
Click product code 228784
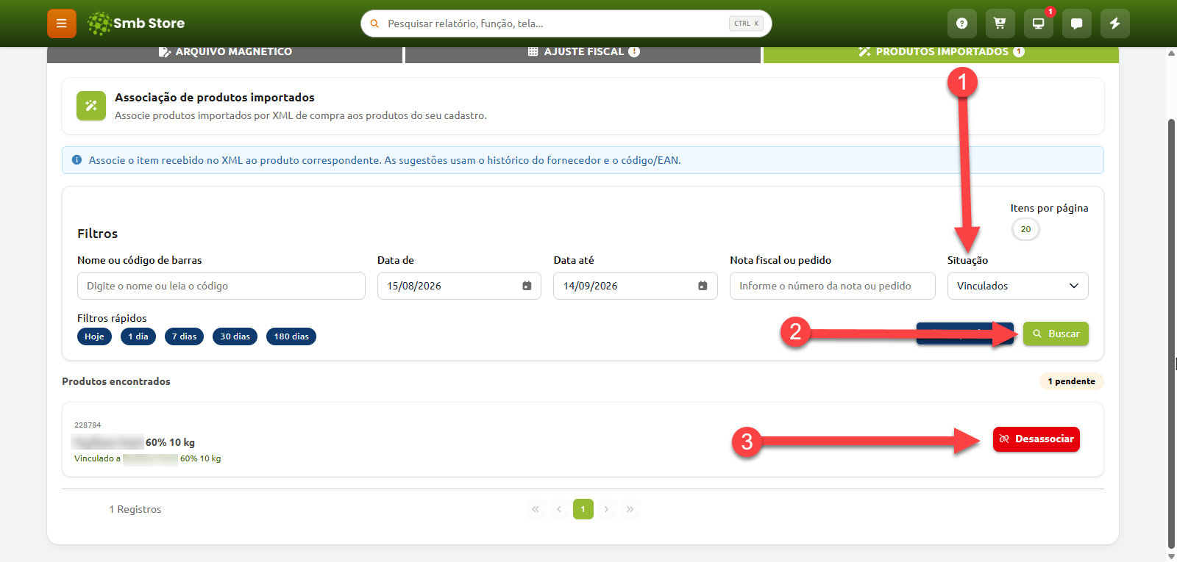pos(88,425)
